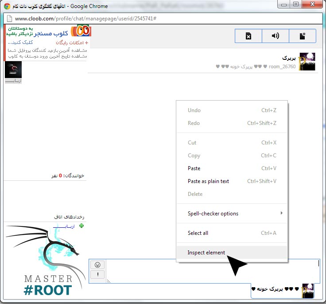This screenshot has height=304, width=326.
Task: Click Inspect element menu entry
Action: click(x=232, y=253)
